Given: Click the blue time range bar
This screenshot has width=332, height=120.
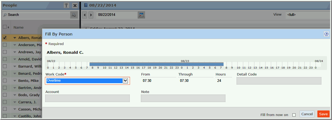Looking at the screenshot, I should click(156, 64).
